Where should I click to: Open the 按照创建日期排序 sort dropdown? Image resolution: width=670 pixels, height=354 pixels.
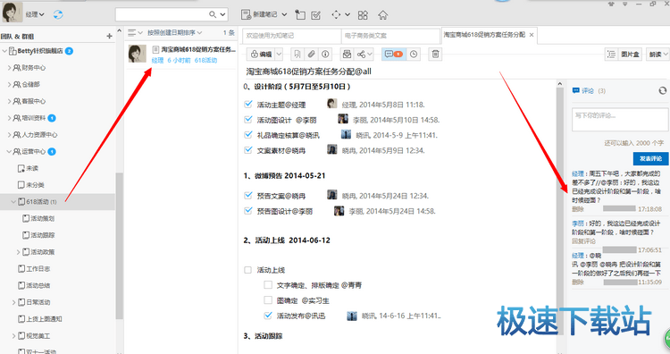coord(175,32)
